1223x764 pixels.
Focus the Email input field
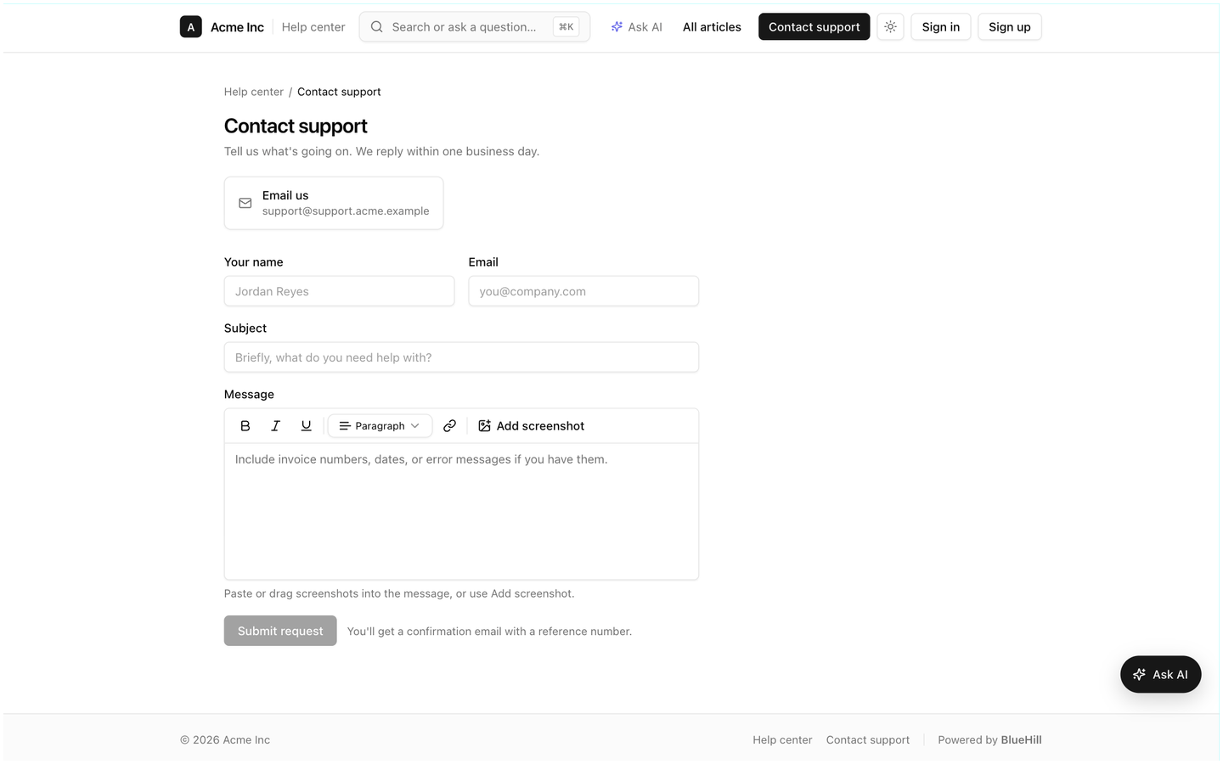[583, 291]
